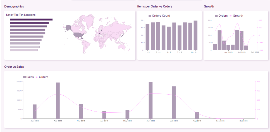This screenshot has width=270, height=132.
Task: Click the Jul 2019 sales bar
Action: click(174, 102)
